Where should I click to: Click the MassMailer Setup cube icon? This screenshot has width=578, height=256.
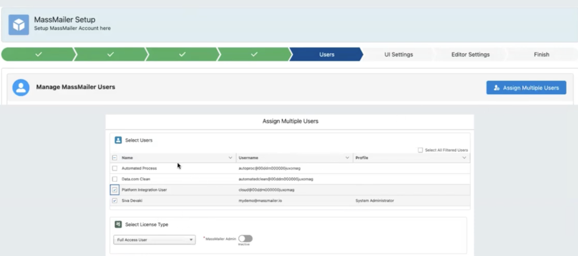[19, 25]
